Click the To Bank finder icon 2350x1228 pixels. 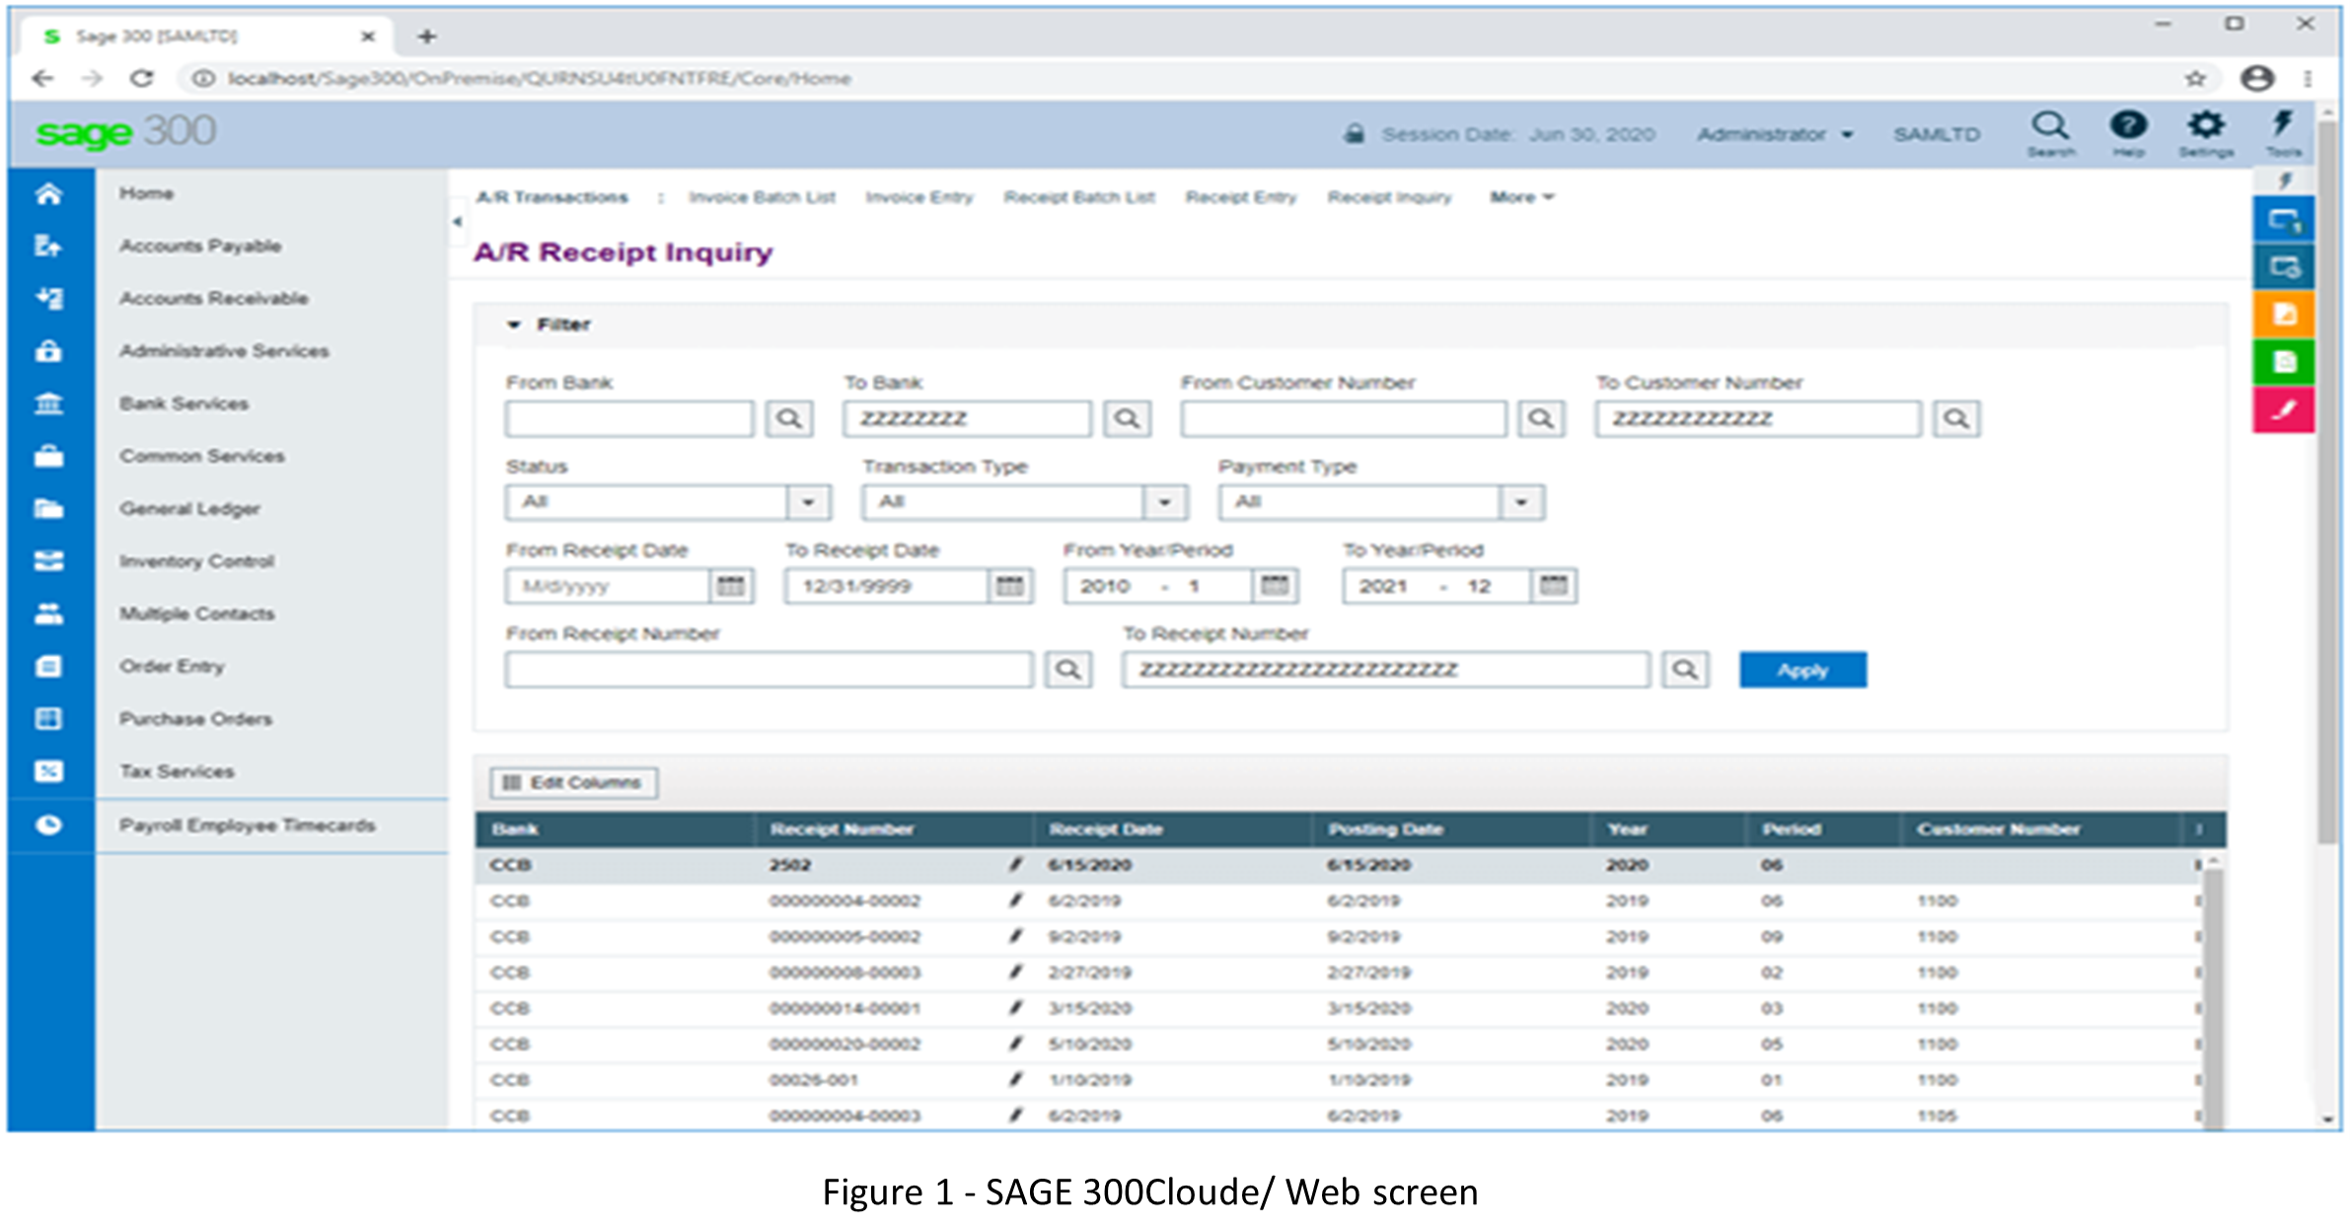1127,418
